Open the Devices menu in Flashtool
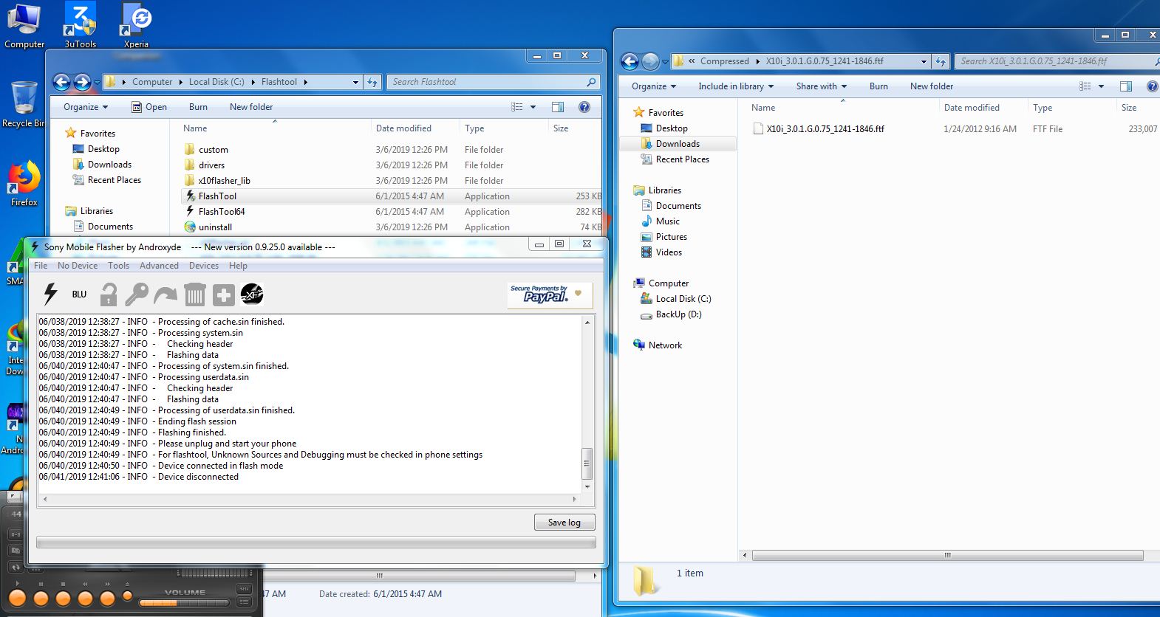 204,266
